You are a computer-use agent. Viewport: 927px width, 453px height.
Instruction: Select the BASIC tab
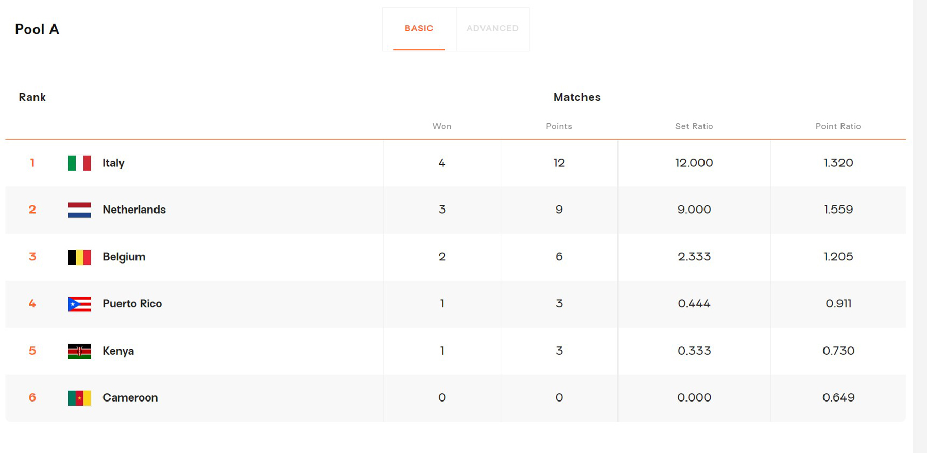[x=419, y=29]
